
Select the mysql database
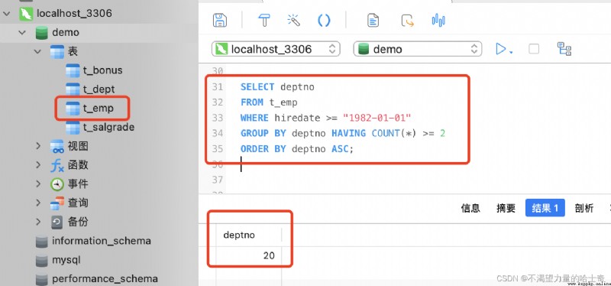pyautogui.click(x=66, y=260)
